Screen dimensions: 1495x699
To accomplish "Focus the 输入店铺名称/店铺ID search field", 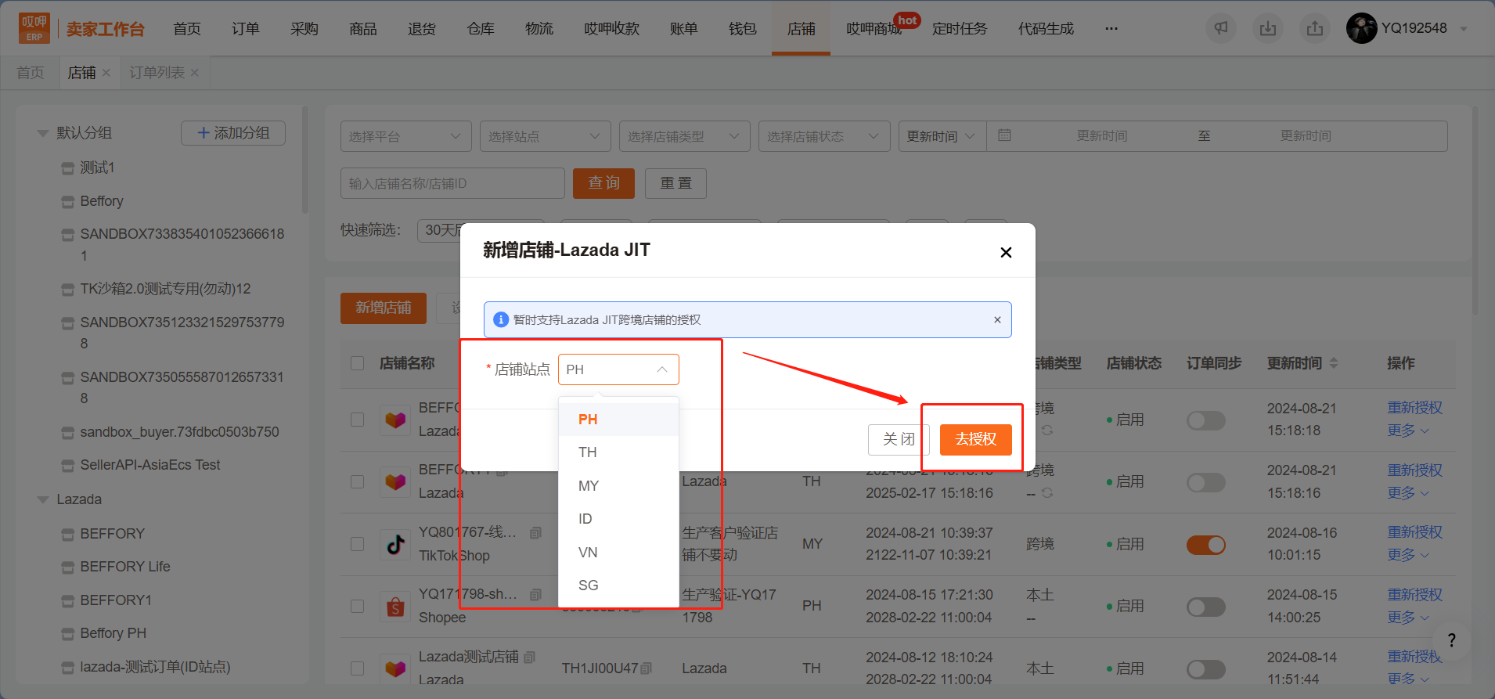I will click(x=452, y=183).
